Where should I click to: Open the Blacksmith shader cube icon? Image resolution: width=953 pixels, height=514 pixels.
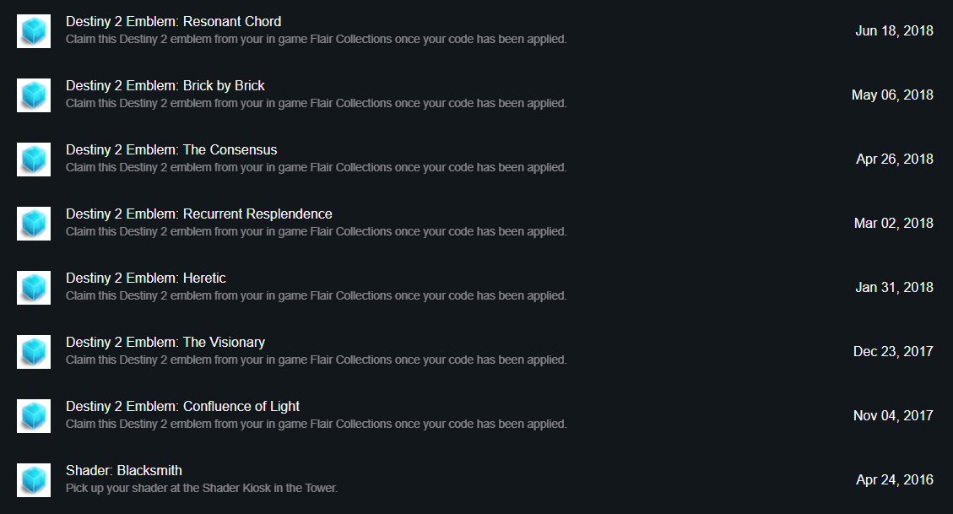pyautogui.click(x=34, y=480)
